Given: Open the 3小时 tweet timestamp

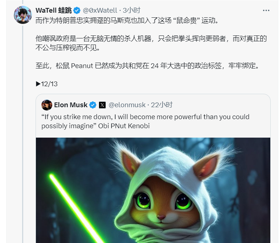Looking at the screenshot, I should [x=131, y=11].
